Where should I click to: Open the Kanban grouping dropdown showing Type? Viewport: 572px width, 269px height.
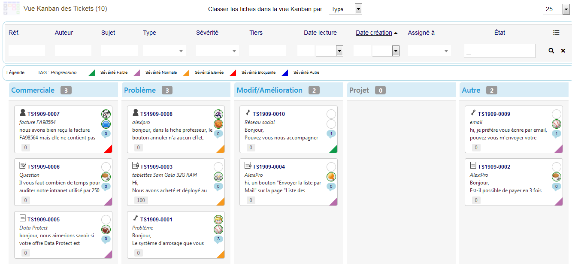(x=345, y=9)
